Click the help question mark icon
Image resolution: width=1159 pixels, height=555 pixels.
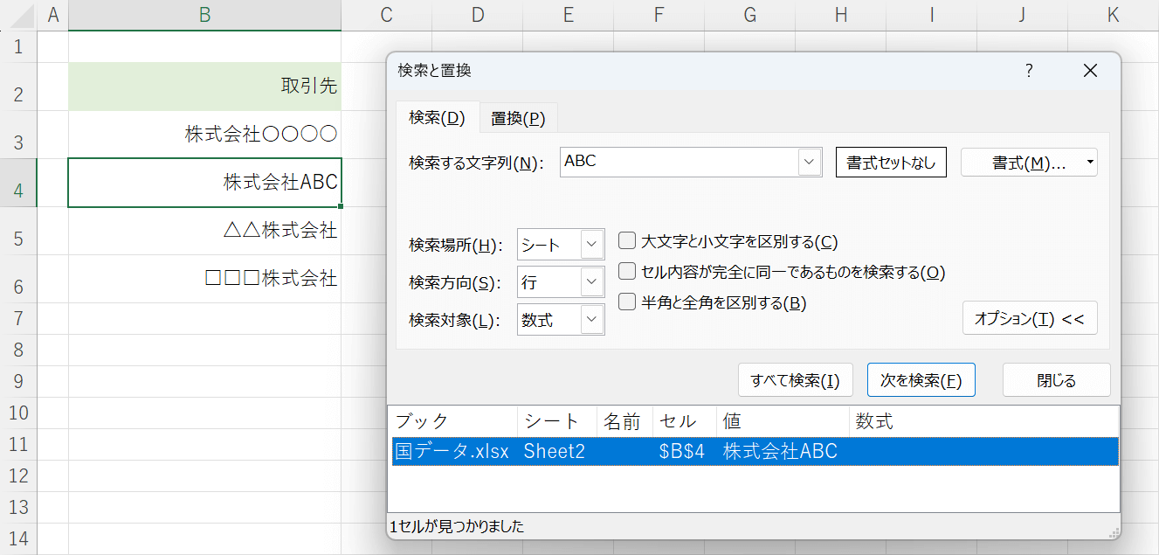pos(1029,71)
